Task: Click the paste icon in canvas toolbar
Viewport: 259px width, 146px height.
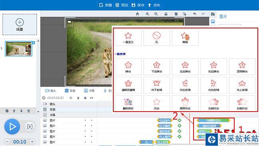Action: 184,14
